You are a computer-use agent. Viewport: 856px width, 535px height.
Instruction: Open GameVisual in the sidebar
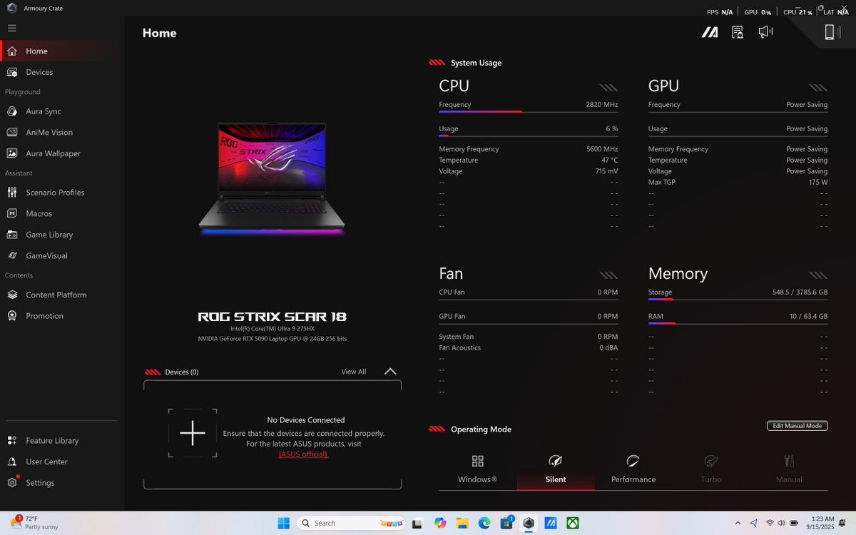[47, 255]
